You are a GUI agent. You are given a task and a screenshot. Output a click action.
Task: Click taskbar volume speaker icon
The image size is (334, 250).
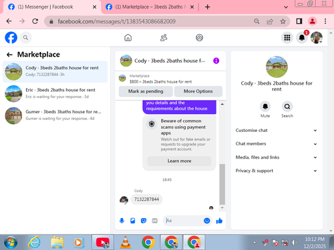pos(294,243)
